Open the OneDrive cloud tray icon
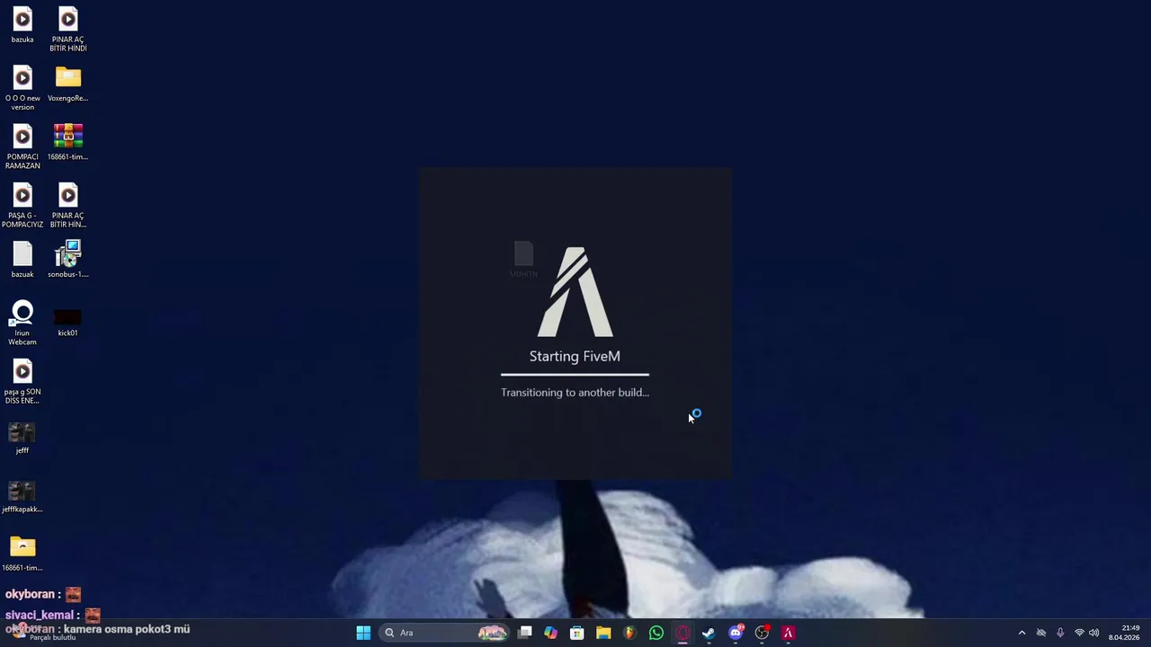Viewport: 1151px width, 647px height. pyautogui.click(x=1041, y=633)
